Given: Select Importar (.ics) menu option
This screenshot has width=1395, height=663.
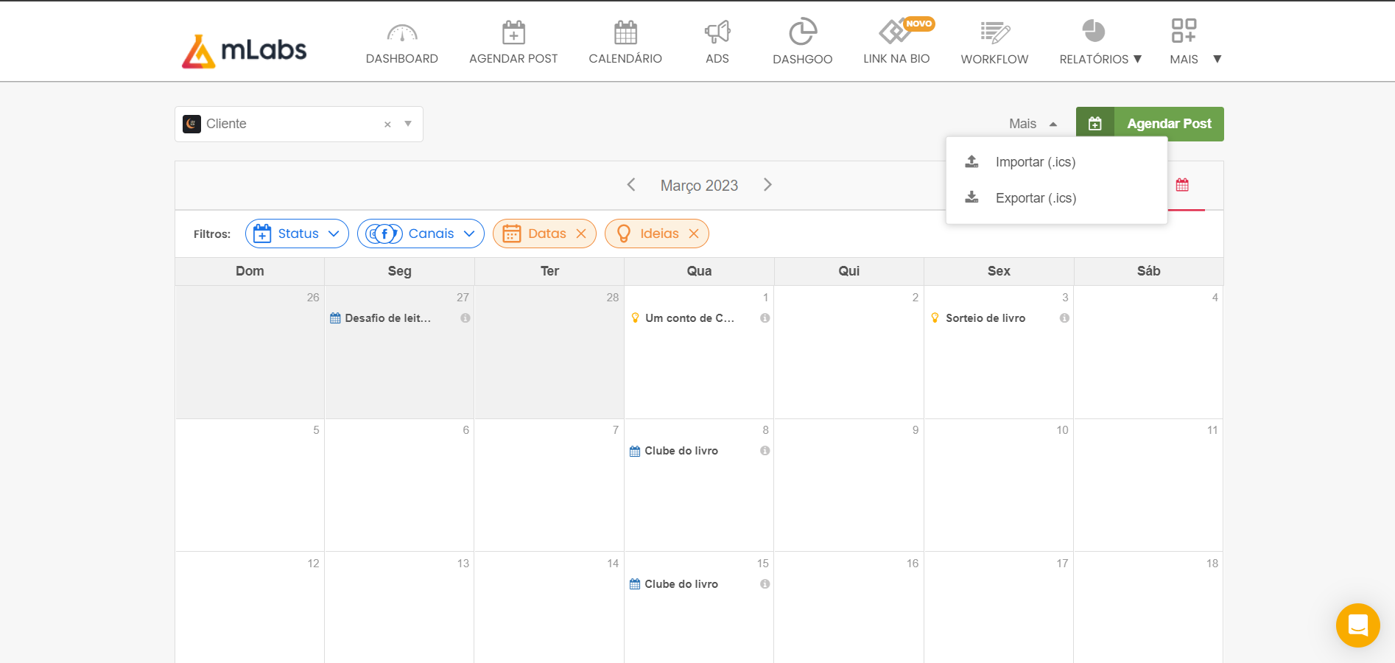Looking at the screenshot, I should pyautogui.click(x=1035, y=162).
